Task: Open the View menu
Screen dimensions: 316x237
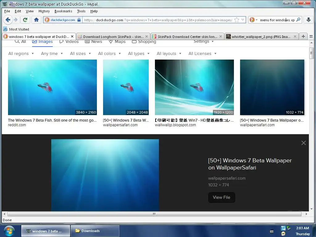Action: 30,11
